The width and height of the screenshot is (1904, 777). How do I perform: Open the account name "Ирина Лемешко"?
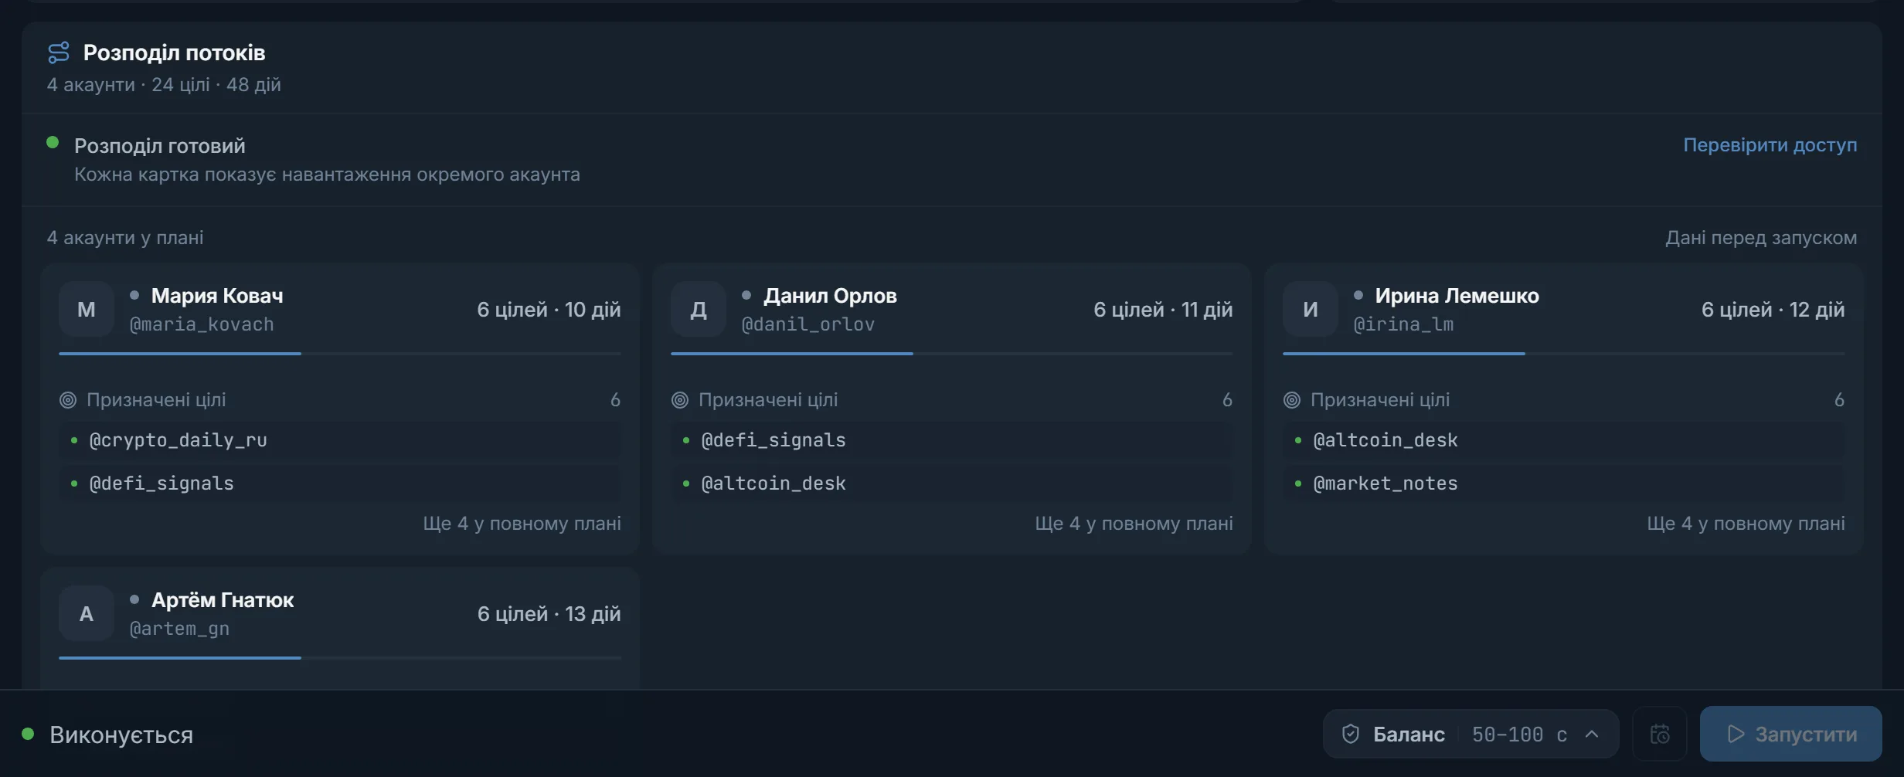pyautogui.click(x=1457, y=296)
